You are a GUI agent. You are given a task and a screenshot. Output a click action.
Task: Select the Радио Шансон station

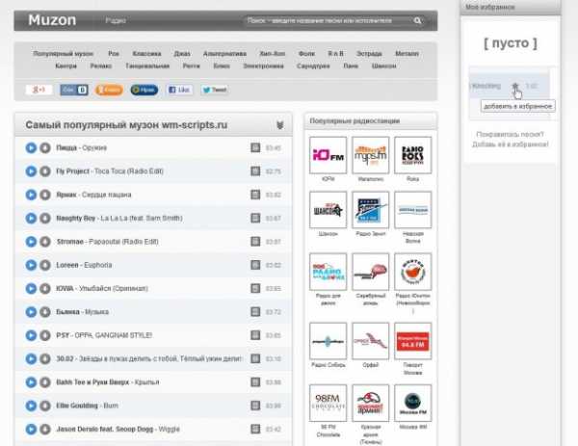pos(328,209)
